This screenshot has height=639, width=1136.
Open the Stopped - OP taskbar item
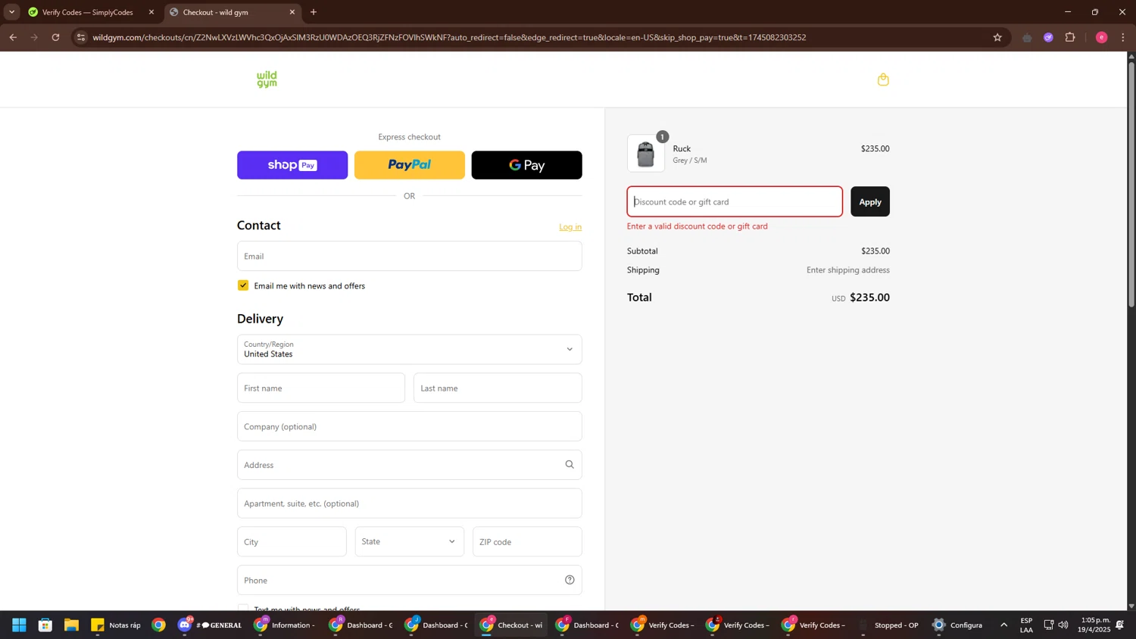point(888,625)
